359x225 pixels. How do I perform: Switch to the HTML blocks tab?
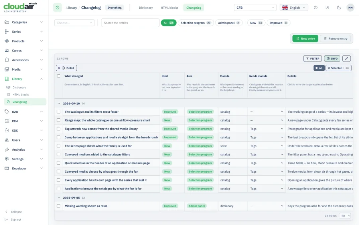170,8
